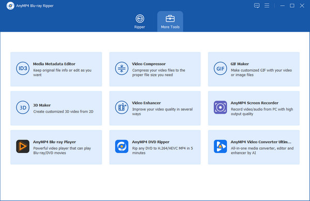This screenshot has height=201, width=310.
Task: Select the More Tools tab
Action: pos(170,22)
